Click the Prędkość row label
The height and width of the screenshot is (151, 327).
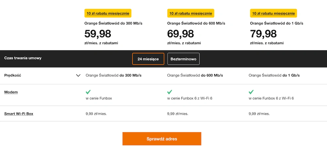pyautogui.click(x=12, y=75)
